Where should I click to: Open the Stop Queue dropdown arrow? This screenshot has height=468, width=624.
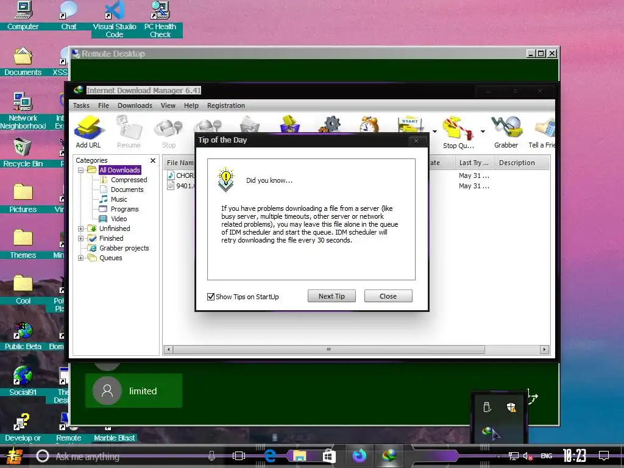point(483,131)
